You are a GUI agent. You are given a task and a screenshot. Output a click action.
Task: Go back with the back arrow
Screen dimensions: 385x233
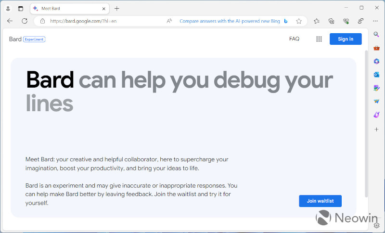click(10, 21)
